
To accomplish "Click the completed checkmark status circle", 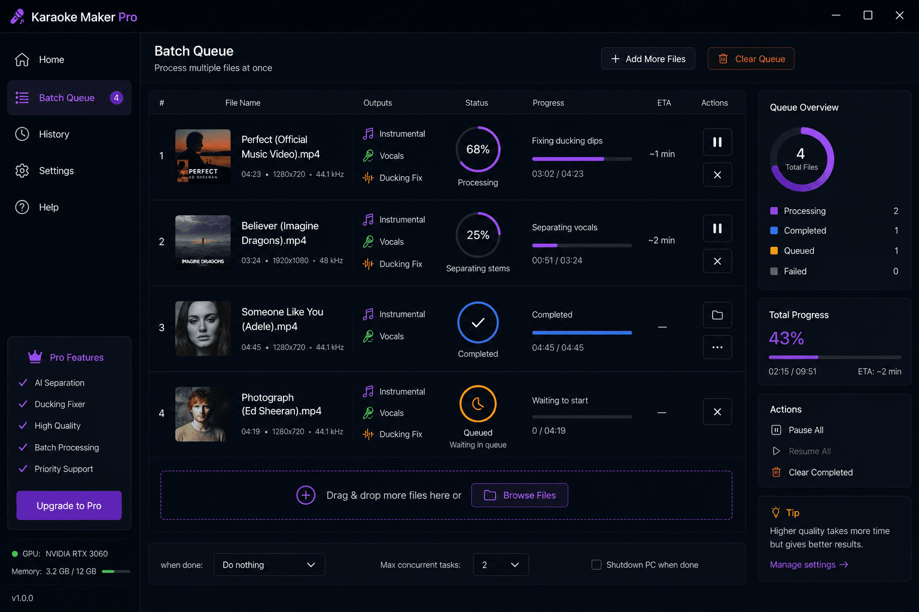I will coord(478,323).
